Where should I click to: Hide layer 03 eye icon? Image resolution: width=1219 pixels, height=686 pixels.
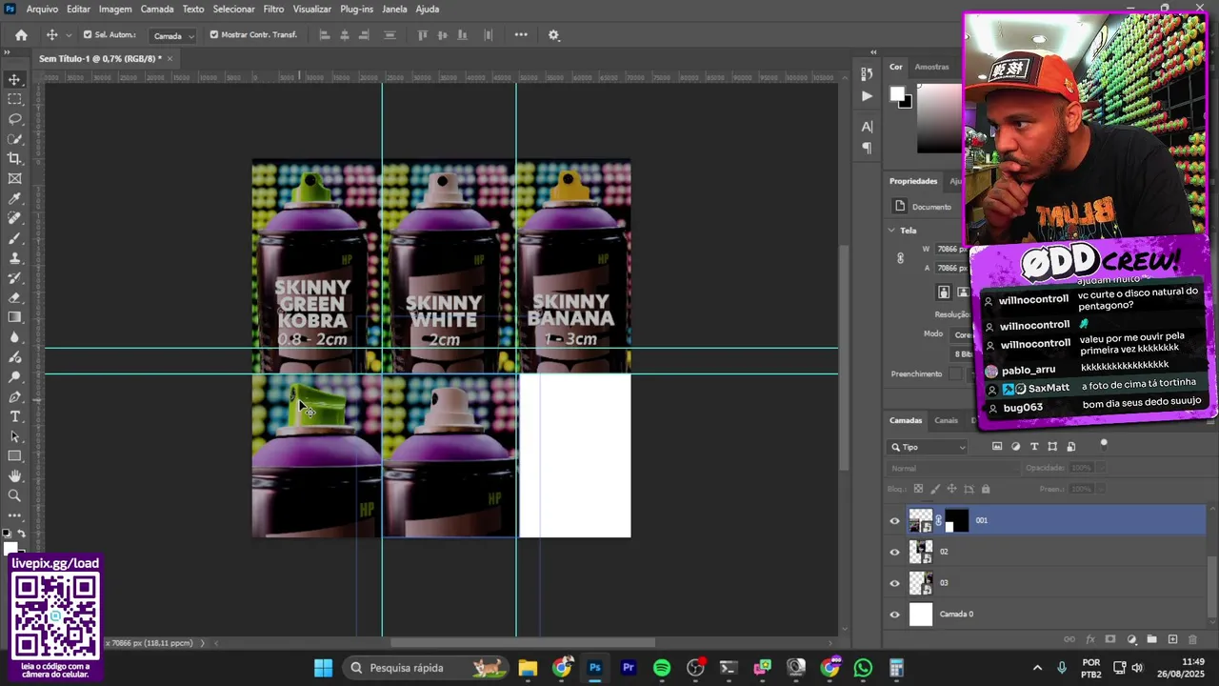894,583
